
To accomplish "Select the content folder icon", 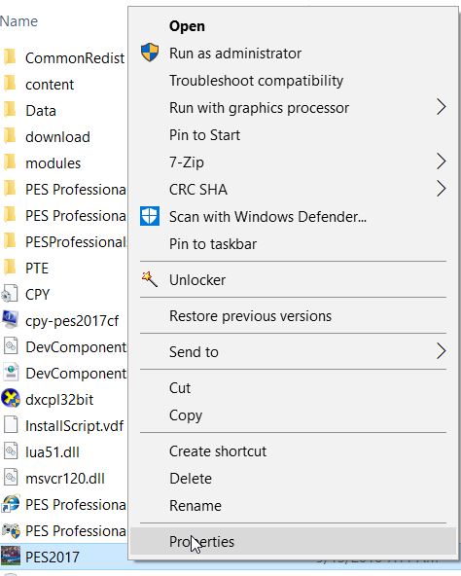I will [x=10, y=84].
